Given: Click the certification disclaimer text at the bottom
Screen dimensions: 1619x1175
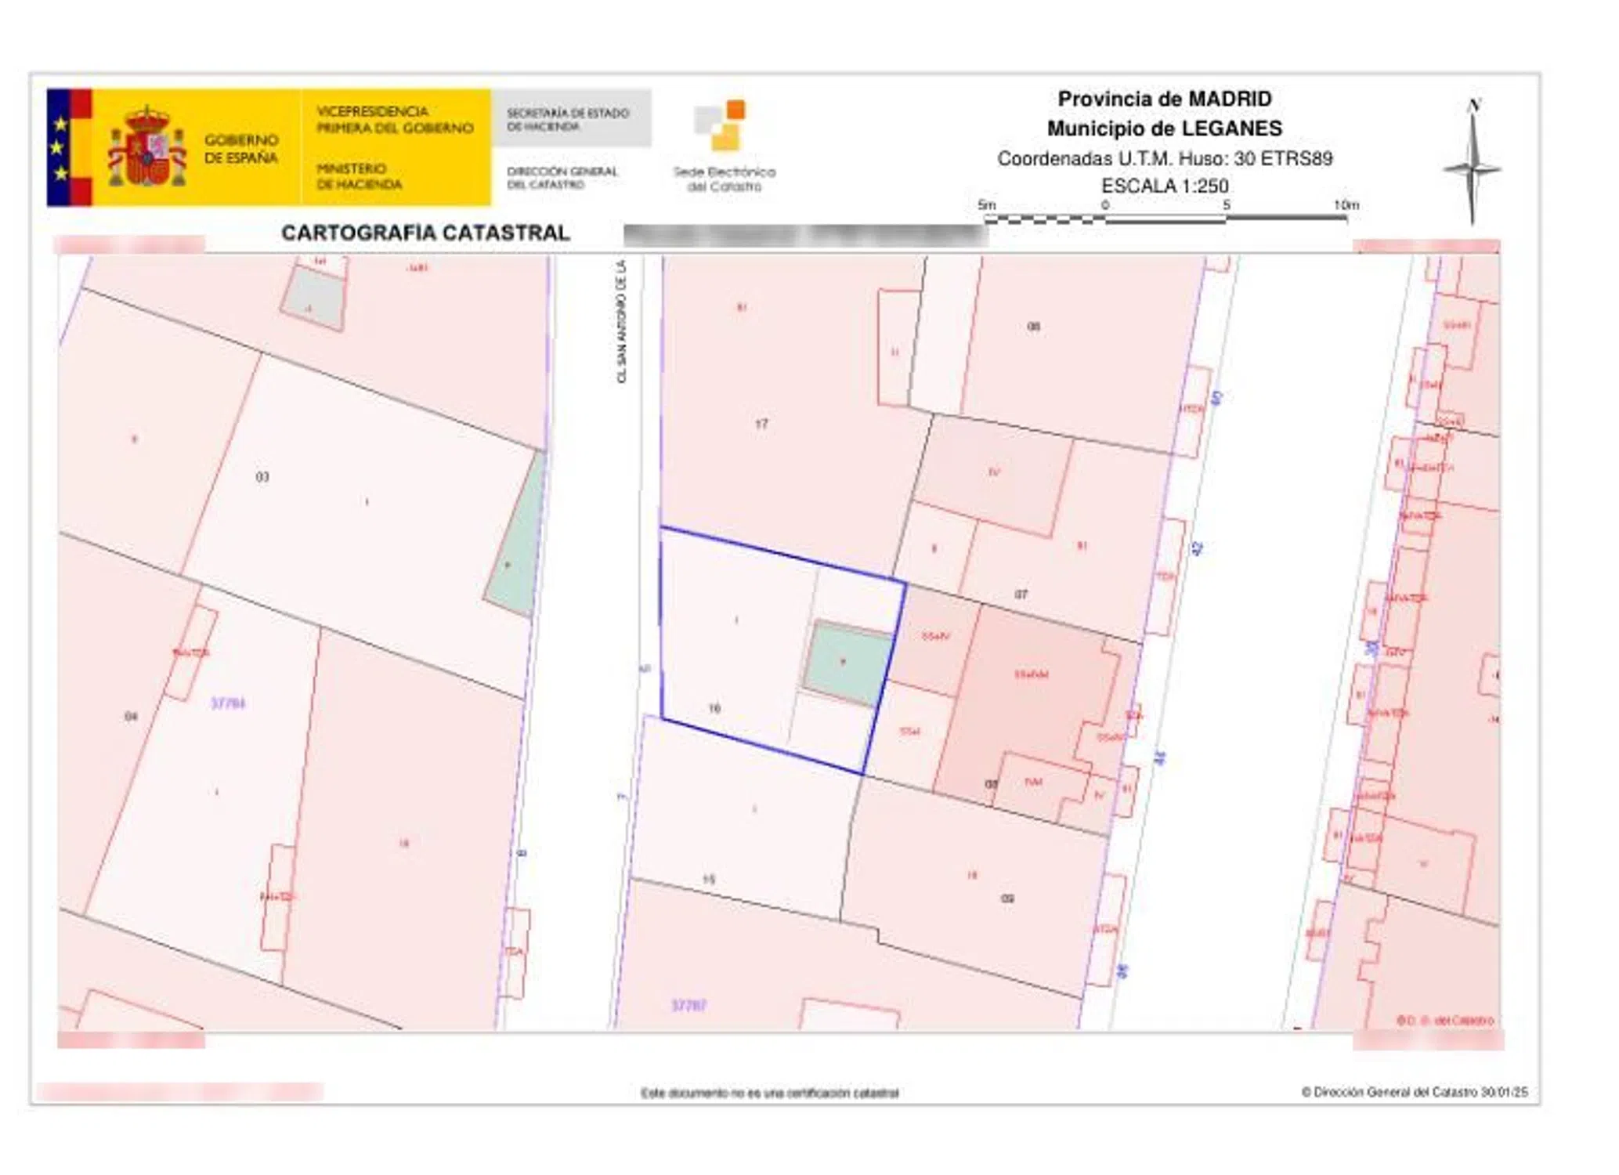Looking at the screenshot, I should (769, 1093).
